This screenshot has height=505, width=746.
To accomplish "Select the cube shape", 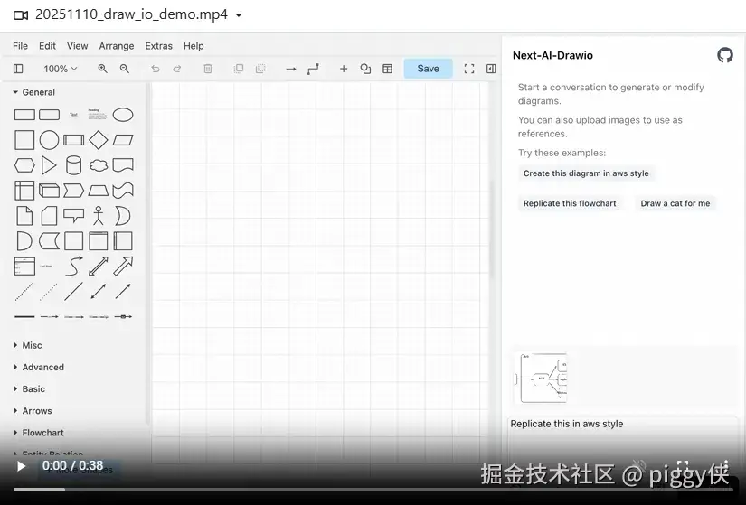I will click(49, 191).
